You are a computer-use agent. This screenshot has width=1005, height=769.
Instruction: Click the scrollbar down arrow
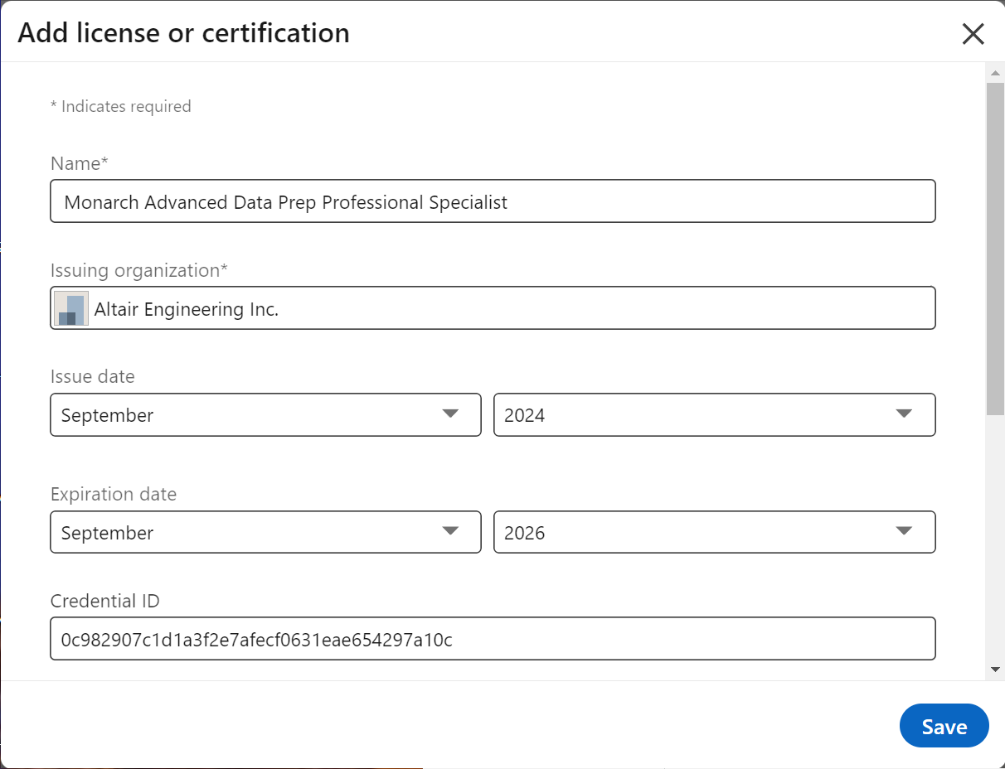click(995, 669)
